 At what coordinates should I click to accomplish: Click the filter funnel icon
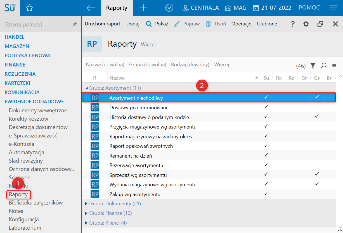[313, 66]
